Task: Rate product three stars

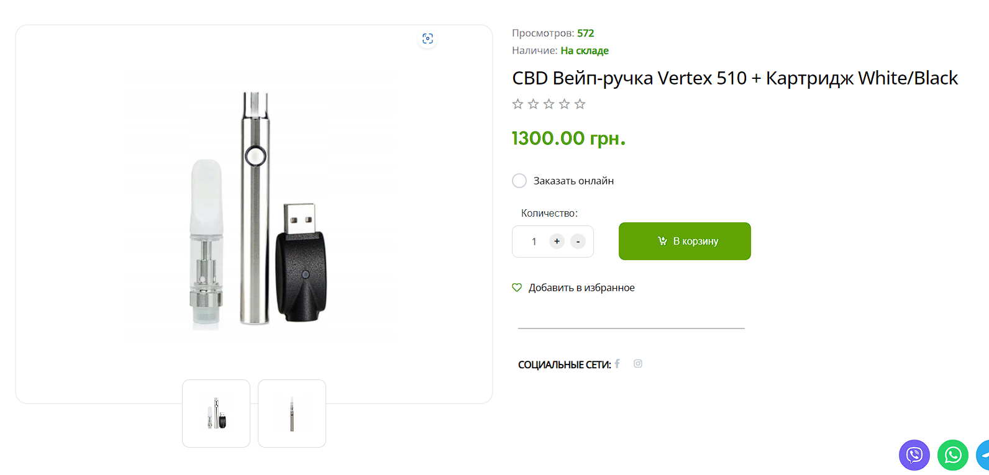Action: pyautogui.click(x=549, y=104)
